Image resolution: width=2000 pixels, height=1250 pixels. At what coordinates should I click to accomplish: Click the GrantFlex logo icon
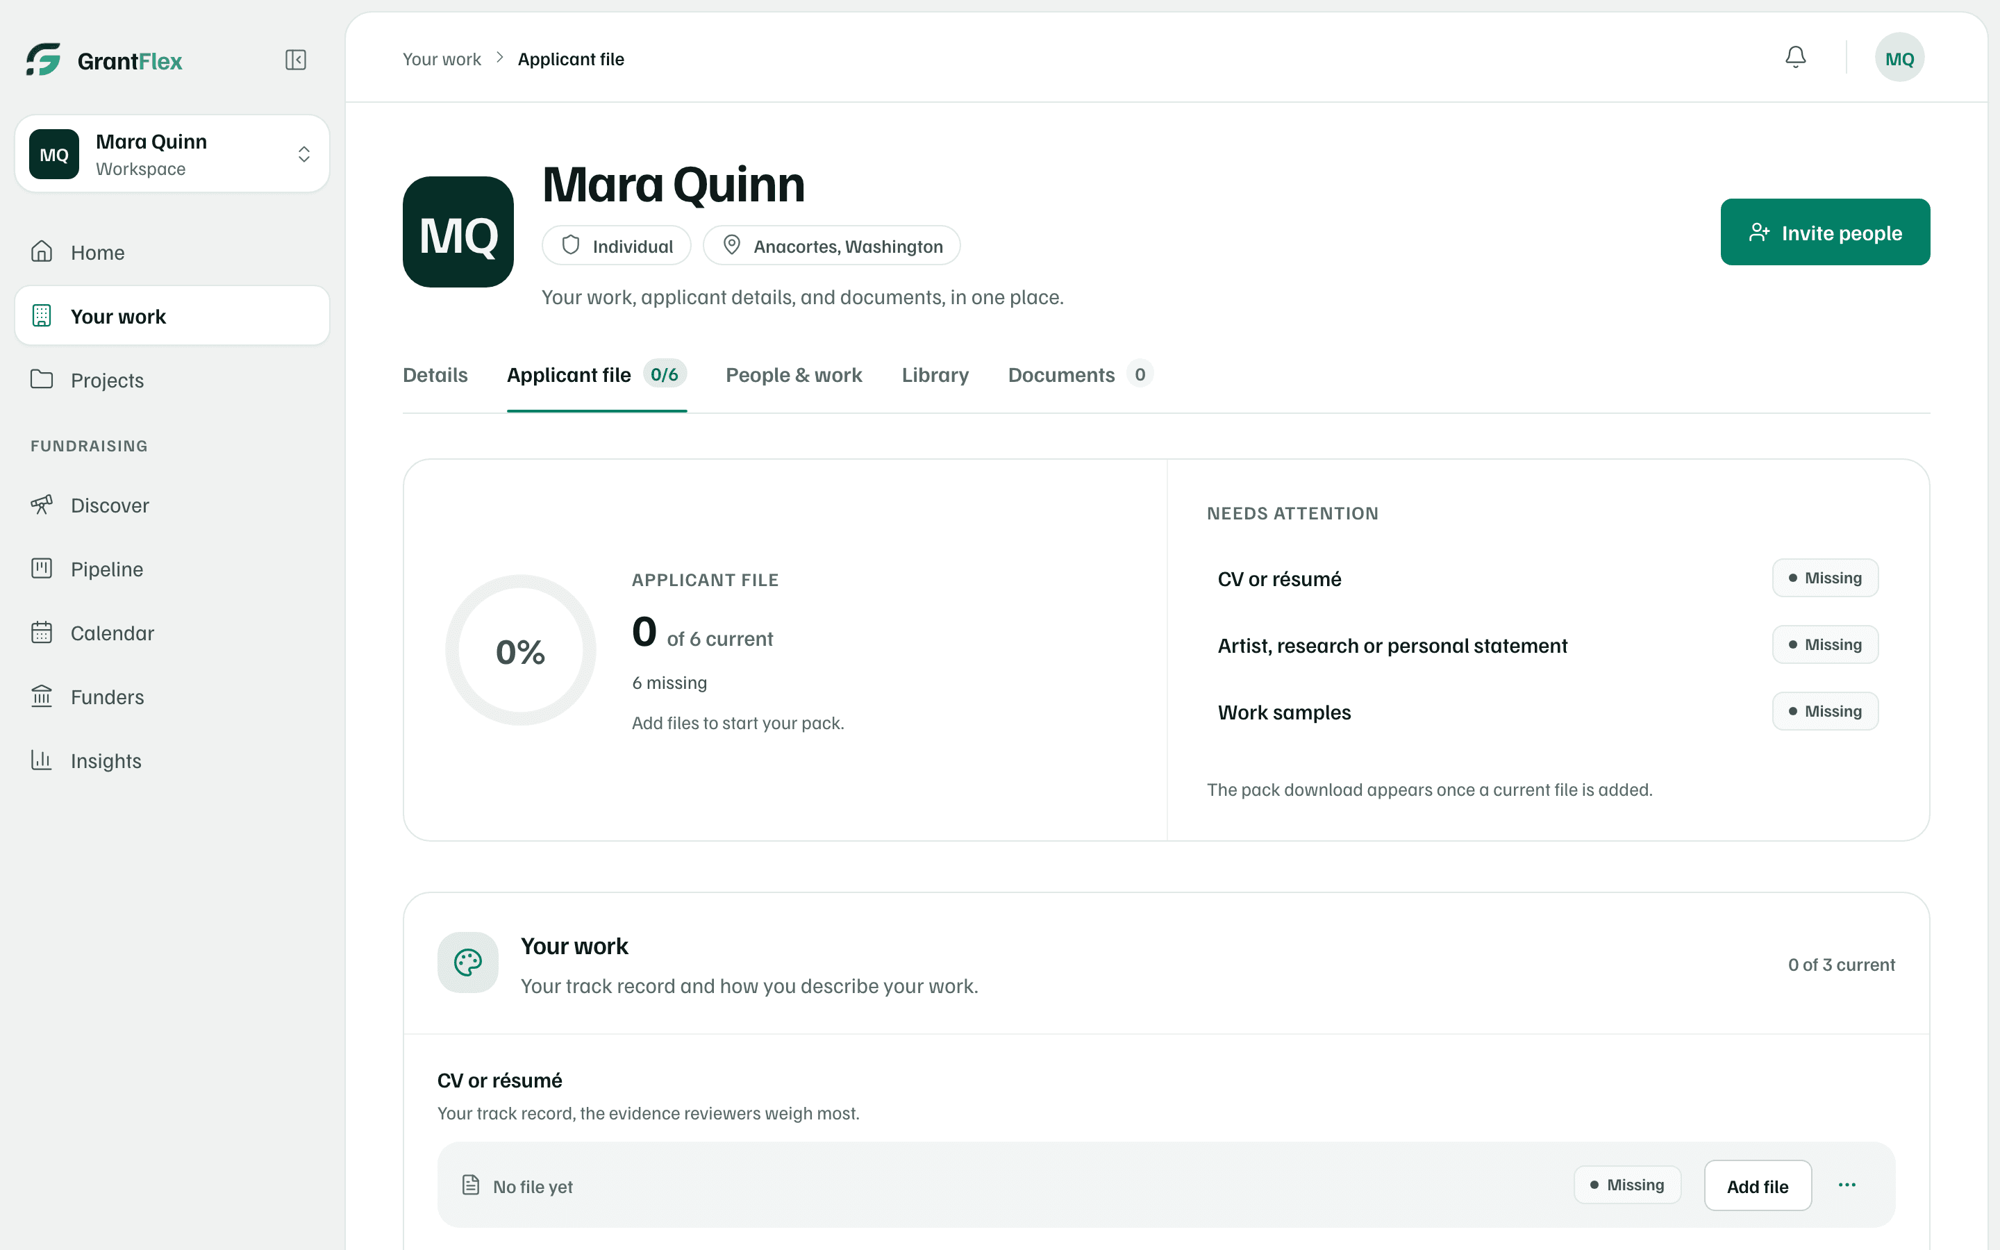[x=43, y=60]
